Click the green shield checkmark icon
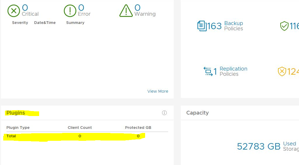The image size is (299, 165). tap(284, 26)
